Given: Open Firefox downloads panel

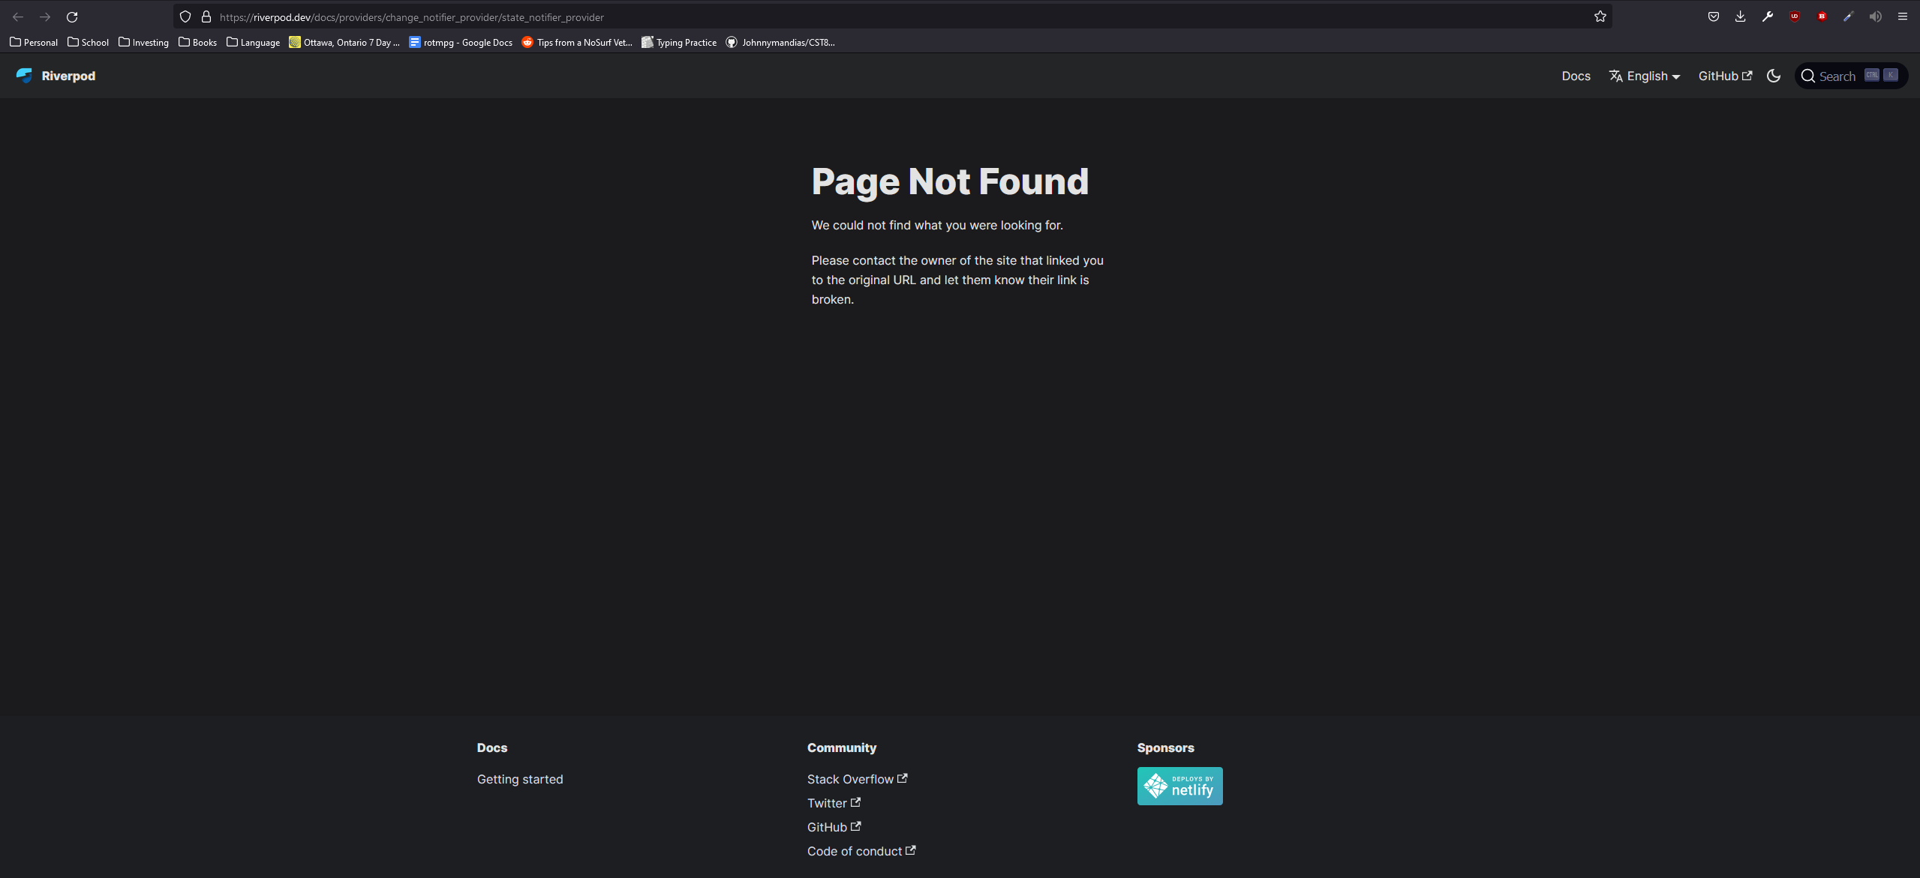Looking at the screenshot, I should (x=1740, y=16).
